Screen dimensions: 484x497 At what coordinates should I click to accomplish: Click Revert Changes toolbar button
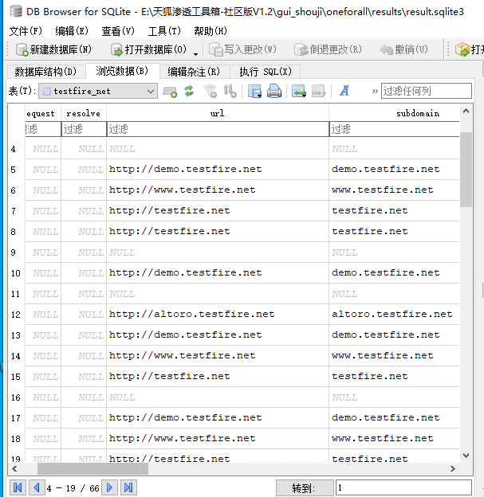pos(328,49)
